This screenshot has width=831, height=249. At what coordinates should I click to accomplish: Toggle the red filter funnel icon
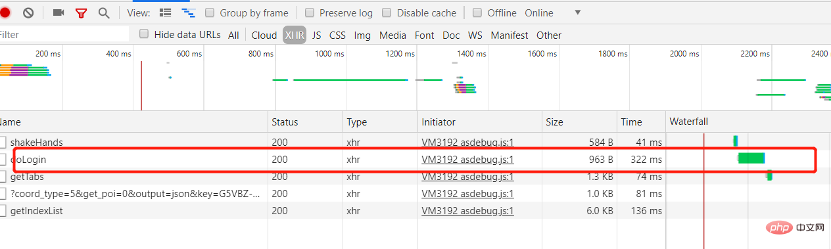(x=82, y=12)
